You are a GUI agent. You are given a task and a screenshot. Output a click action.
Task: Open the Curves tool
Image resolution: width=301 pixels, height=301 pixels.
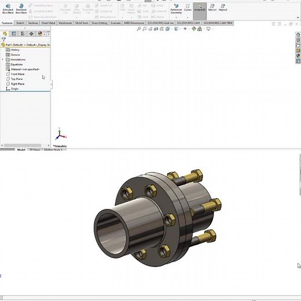point(188,8)
